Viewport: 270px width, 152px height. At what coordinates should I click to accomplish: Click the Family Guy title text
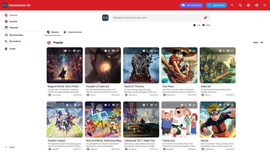(168, 141)
